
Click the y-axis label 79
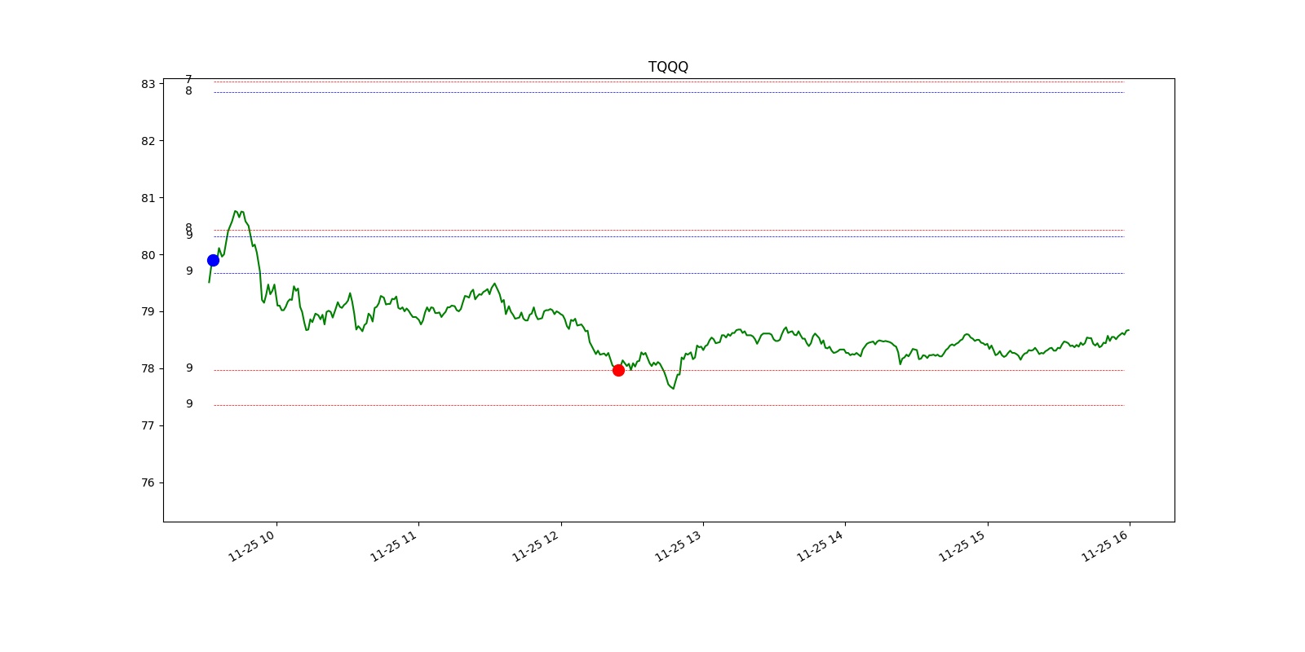148,311
